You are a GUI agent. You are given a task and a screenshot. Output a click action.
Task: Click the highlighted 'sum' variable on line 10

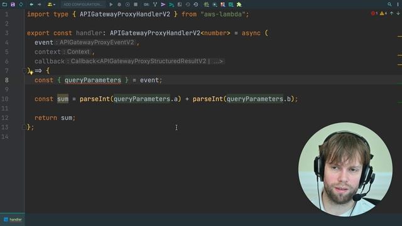pos(63,99)
